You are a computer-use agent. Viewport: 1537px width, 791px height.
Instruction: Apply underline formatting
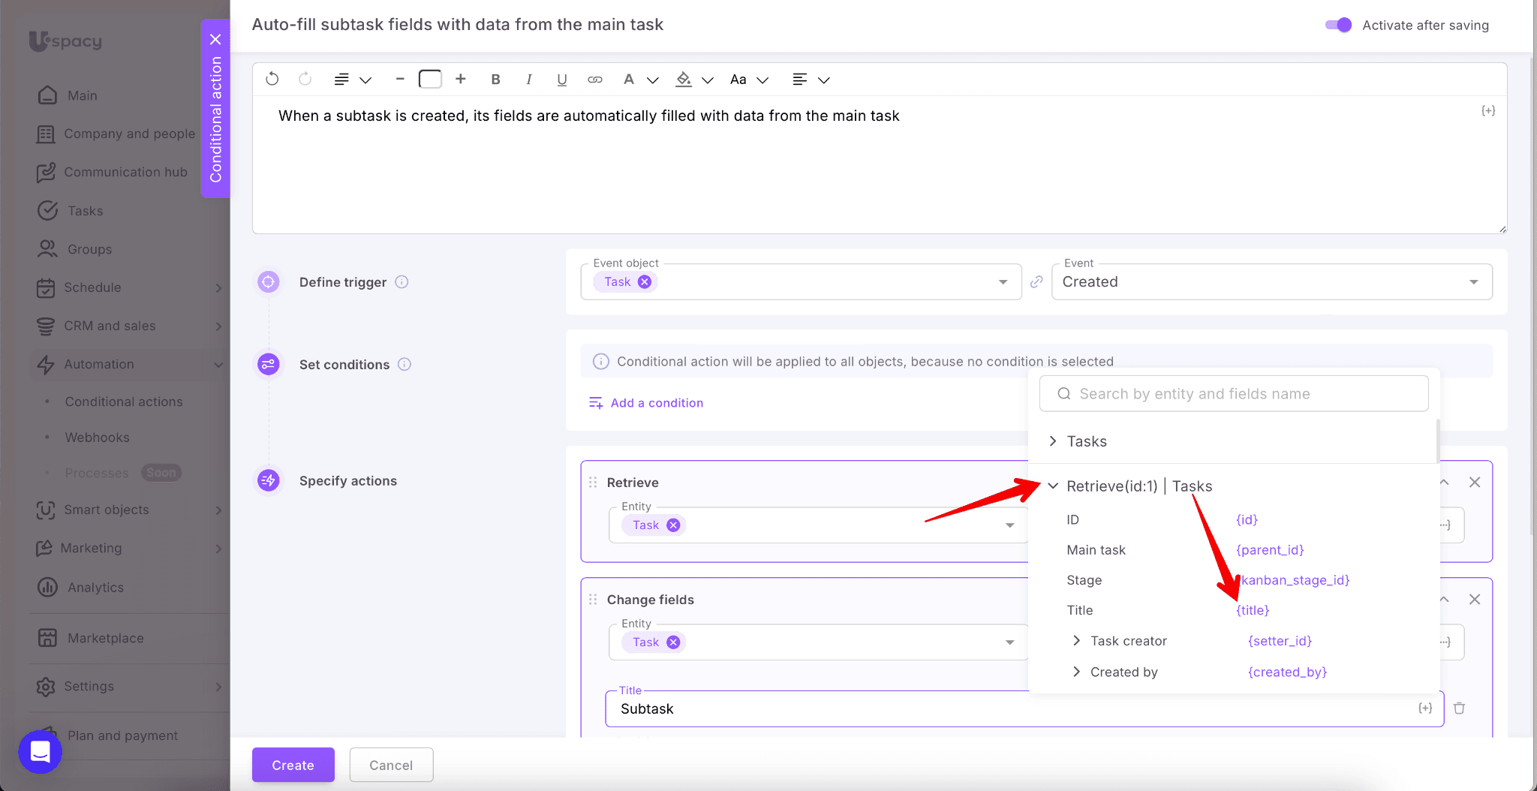(561, 80)
